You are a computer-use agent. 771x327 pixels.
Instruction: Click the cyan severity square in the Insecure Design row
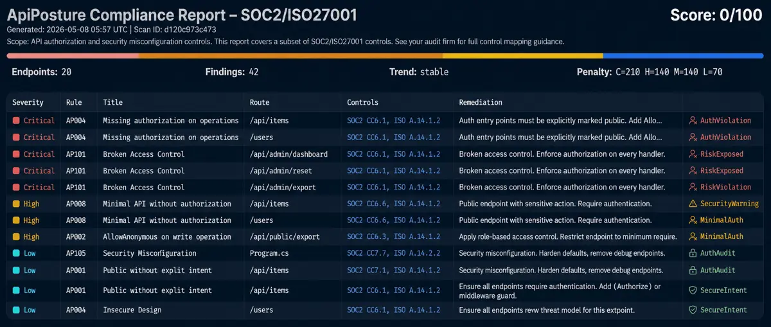coord(16,310)
